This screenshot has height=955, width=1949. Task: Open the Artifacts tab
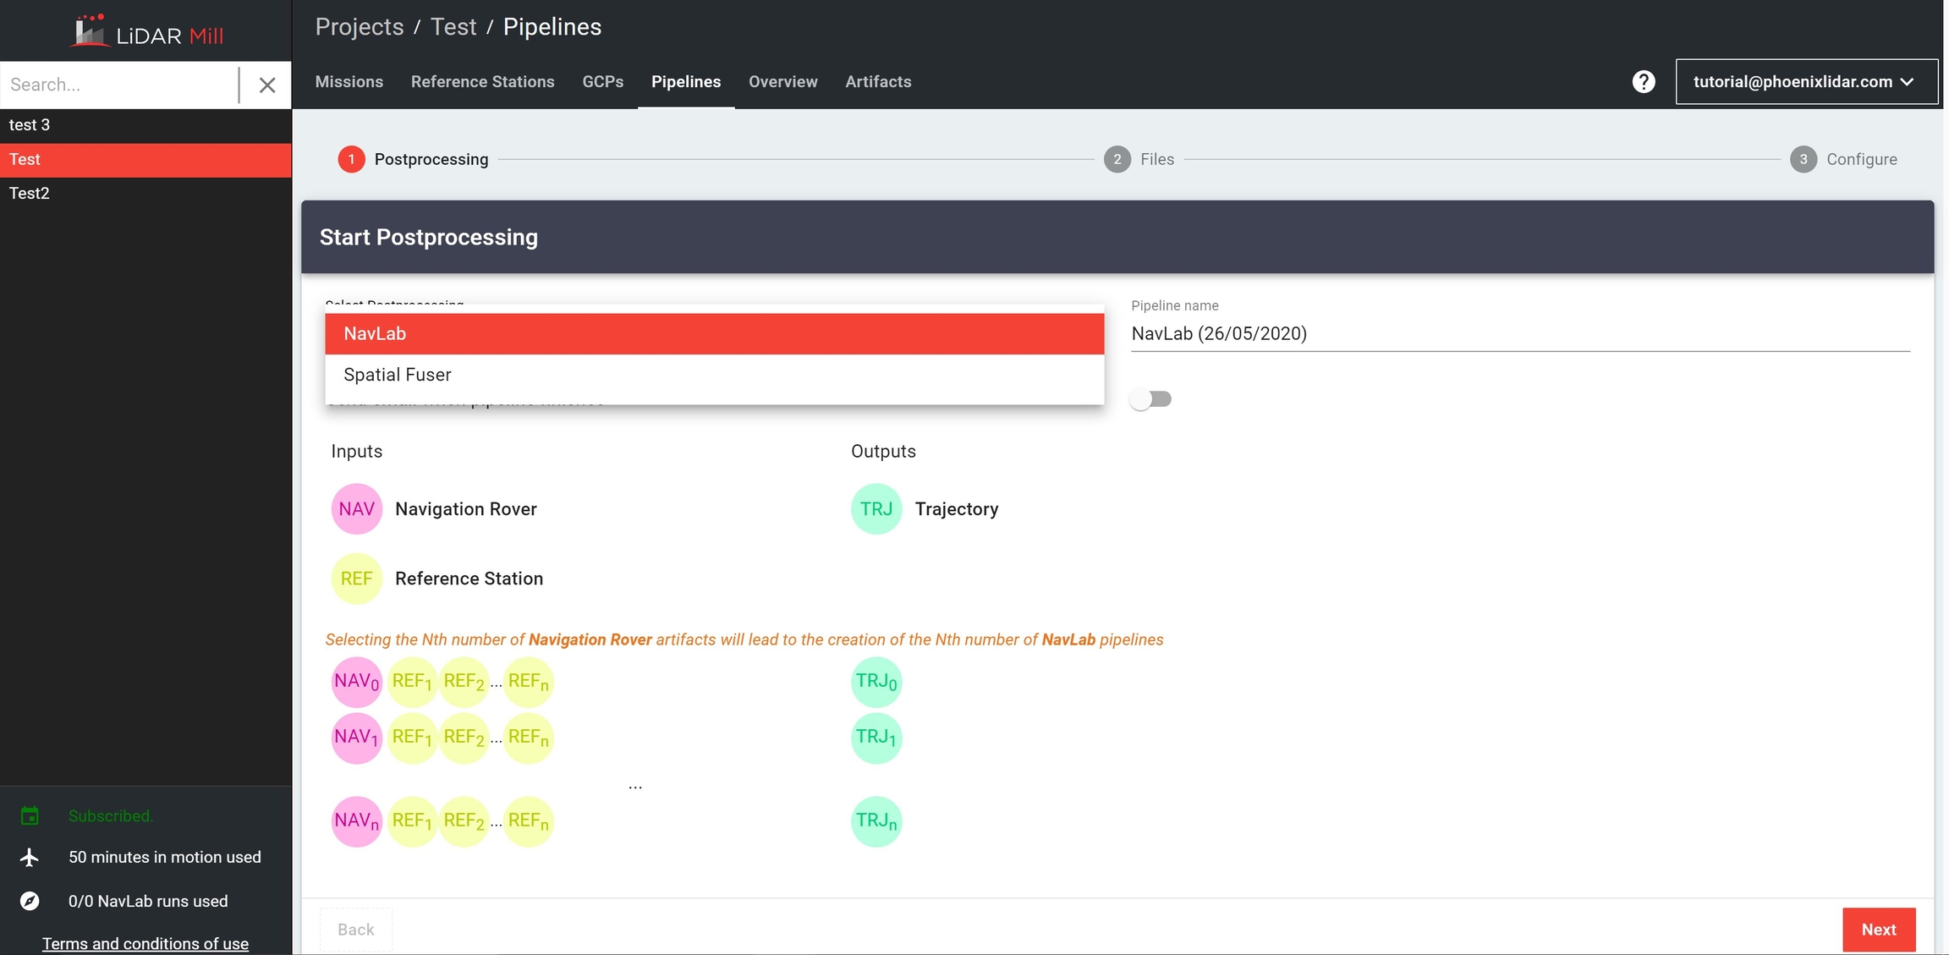pos(878,82)
